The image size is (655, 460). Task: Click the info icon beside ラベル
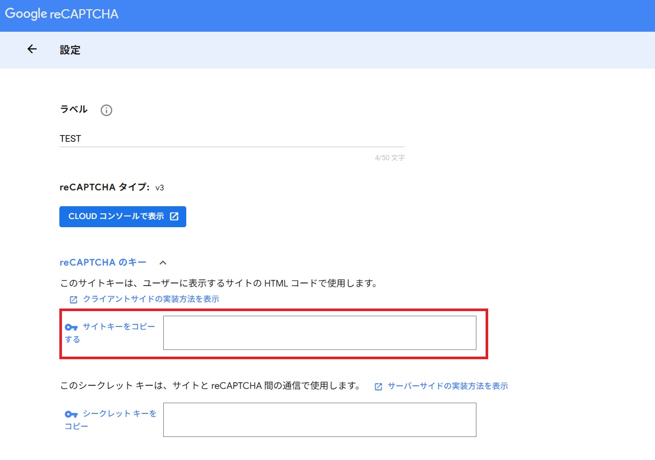point(106,110)
